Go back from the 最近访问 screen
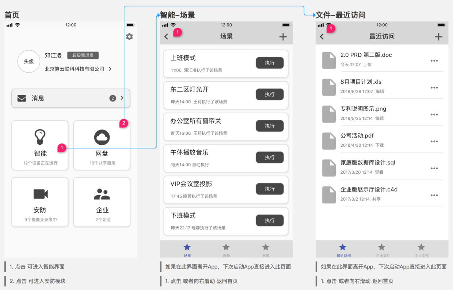 322,36
